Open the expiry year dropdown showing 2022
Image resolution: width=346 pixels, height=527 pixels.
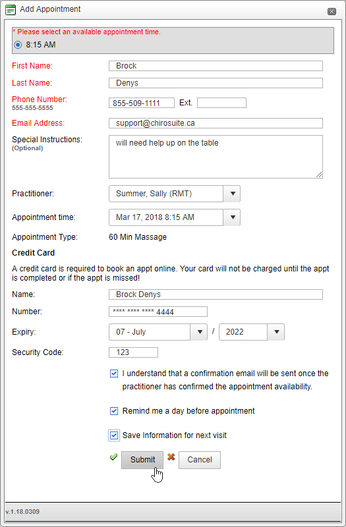point(252,332)
